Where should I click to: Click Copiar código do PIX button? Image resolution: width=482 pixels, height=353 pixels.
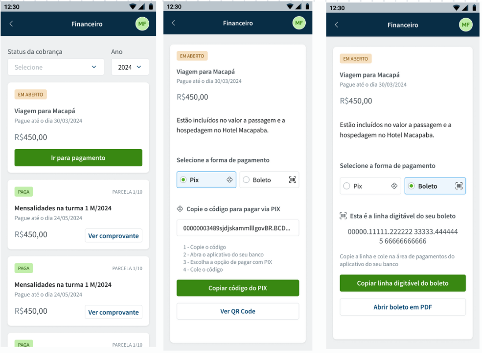[238, 288]
